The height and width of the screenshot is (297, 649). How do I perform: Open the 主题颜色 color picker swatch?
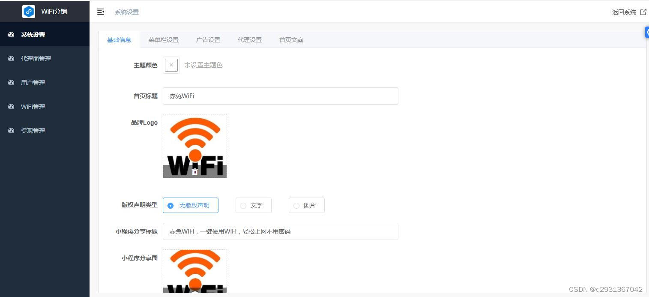[171, 65]
